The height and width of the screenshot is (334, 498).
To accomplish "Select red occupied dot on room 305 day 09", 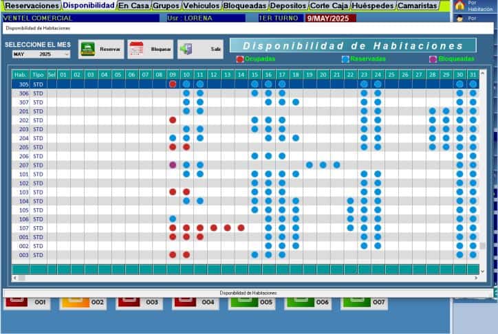I will click(x=173, y=84).
